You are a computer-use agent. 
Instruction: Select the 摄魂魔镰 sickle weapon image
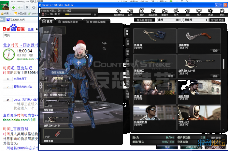(199, 35)
